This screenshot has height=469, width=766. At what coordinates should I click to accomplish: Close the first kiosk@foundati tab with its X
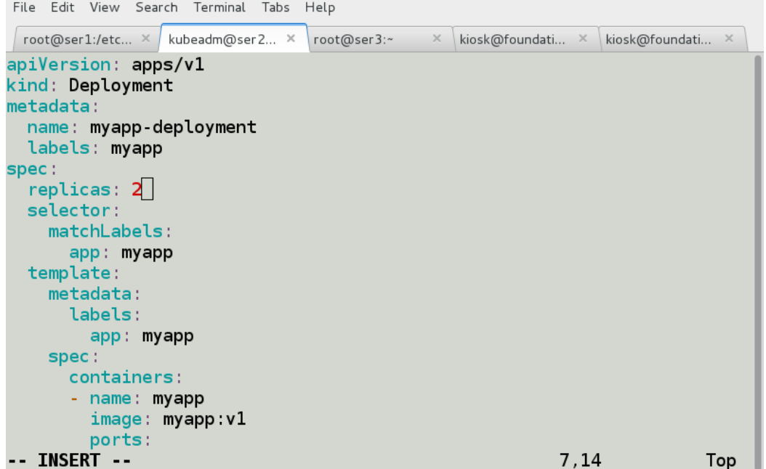click(x=583, y=38)
